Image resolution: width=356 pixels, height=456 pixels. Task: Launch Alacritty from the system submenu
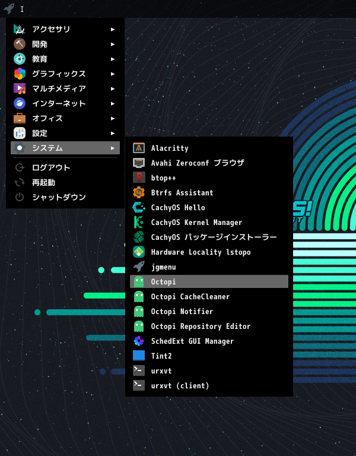click(x=209, y=148)
